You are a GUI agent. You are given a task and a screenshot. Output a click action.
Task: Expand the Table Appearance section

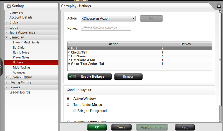click(x=7, y=32)
